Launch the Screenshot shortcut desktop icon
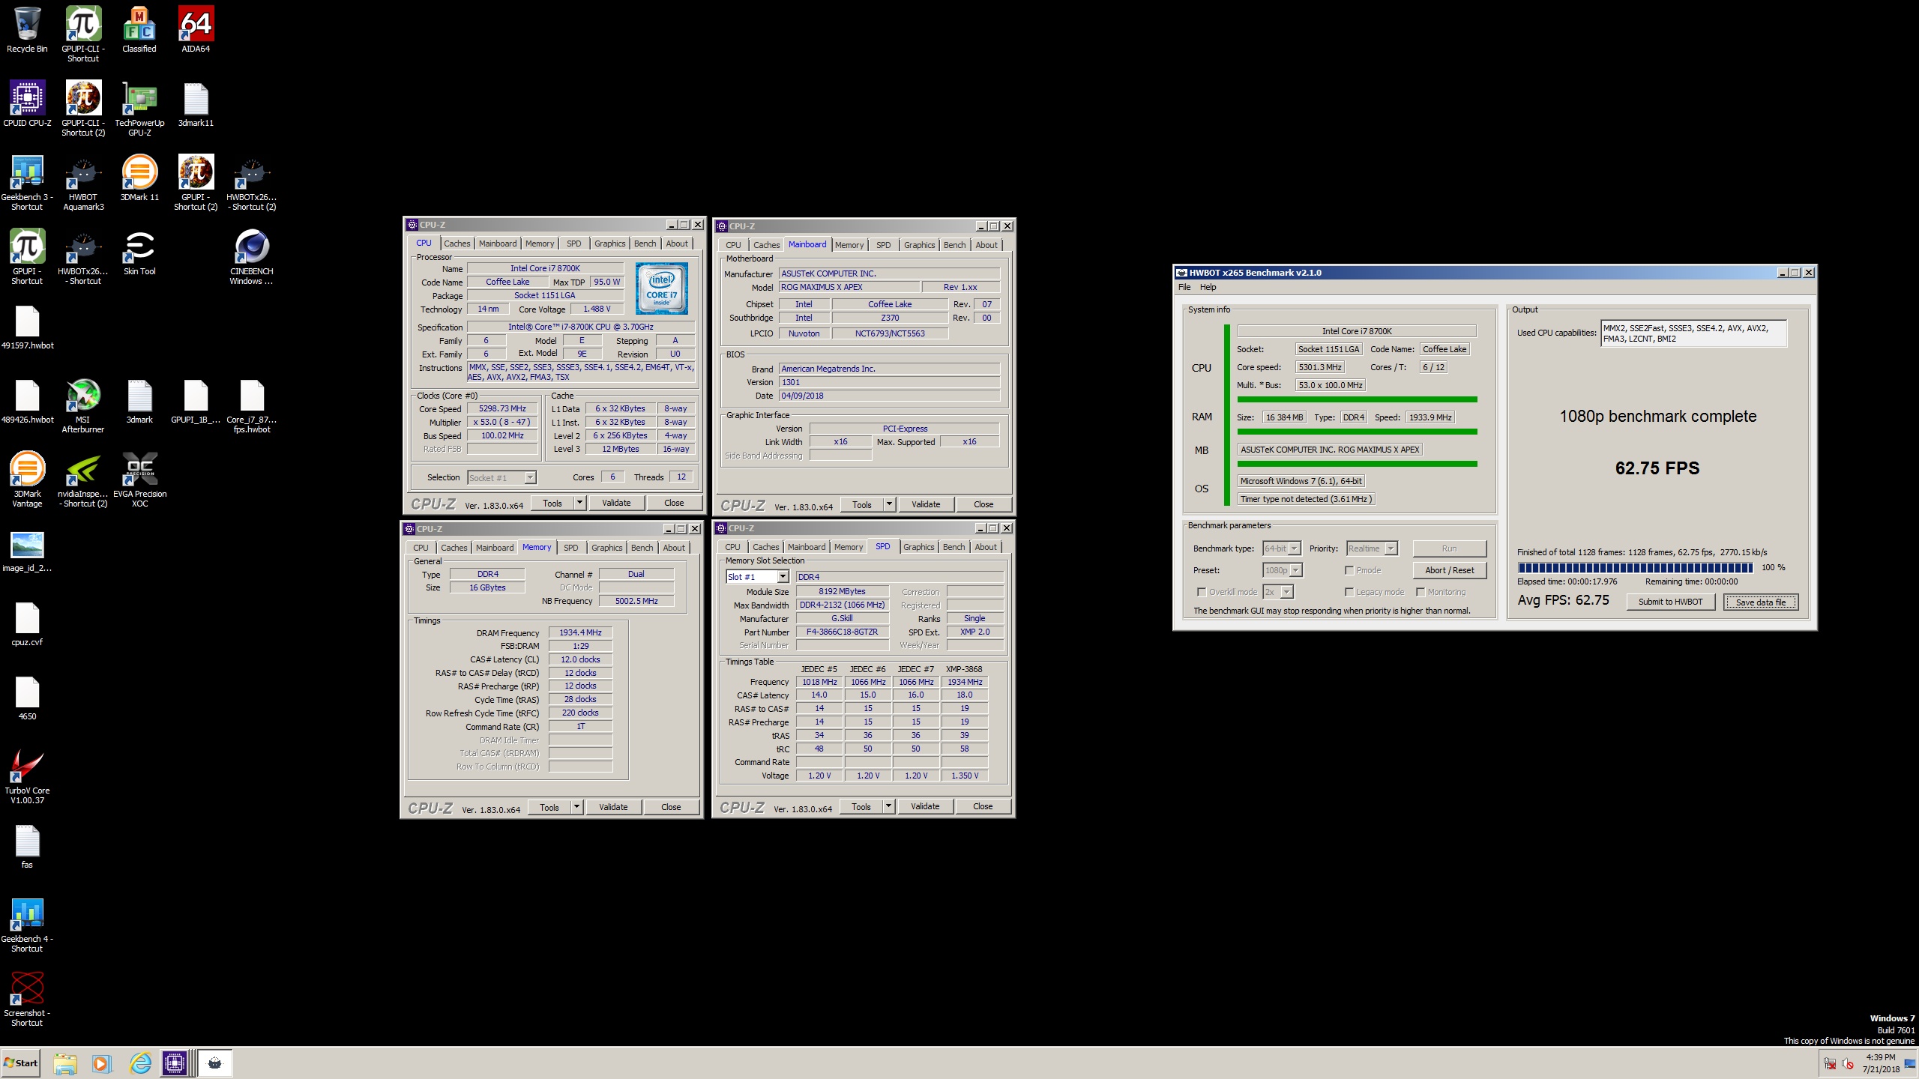 27,999
